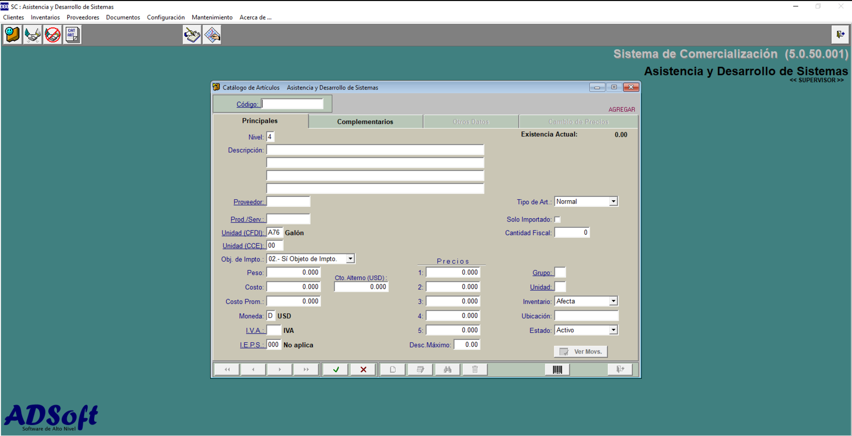The width and height of the screenshot is (852, 436).
Task: Open the barcode icon button
Action: point(557,370)
